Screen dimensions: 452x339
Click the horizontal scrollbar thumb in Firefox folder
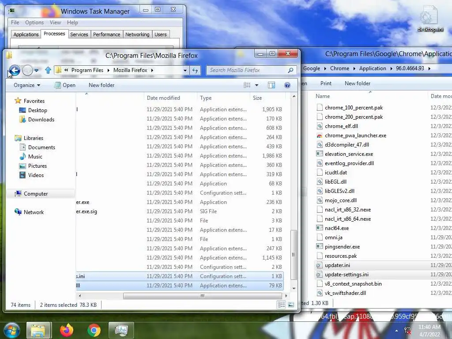click(x=202, y=296)
